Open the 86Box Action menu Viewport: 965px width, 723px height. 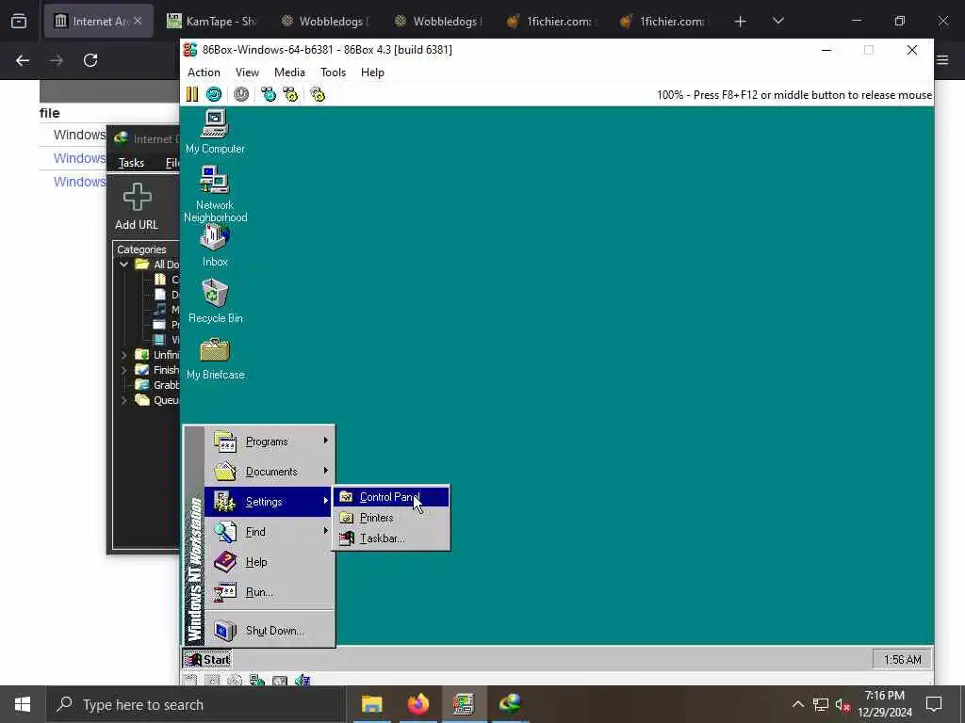pos(204,72)
